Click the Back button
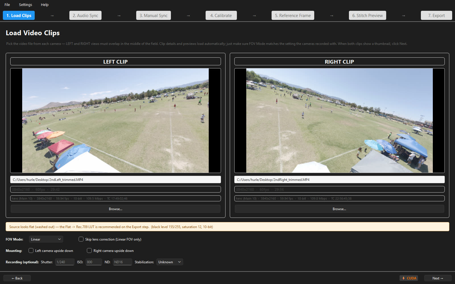Screen dimensions: 455x284 (x=17, y=278)
